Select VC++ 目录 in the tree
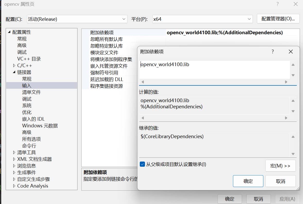Image resolution: width=303 pixels, height=204 pixels. coord(29,59)
